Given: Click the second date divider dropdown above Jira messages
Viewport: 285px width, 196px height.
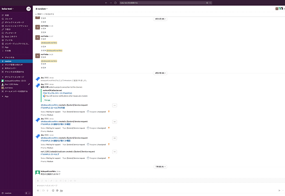Looking at the screenshot, I should pos(160,73).
